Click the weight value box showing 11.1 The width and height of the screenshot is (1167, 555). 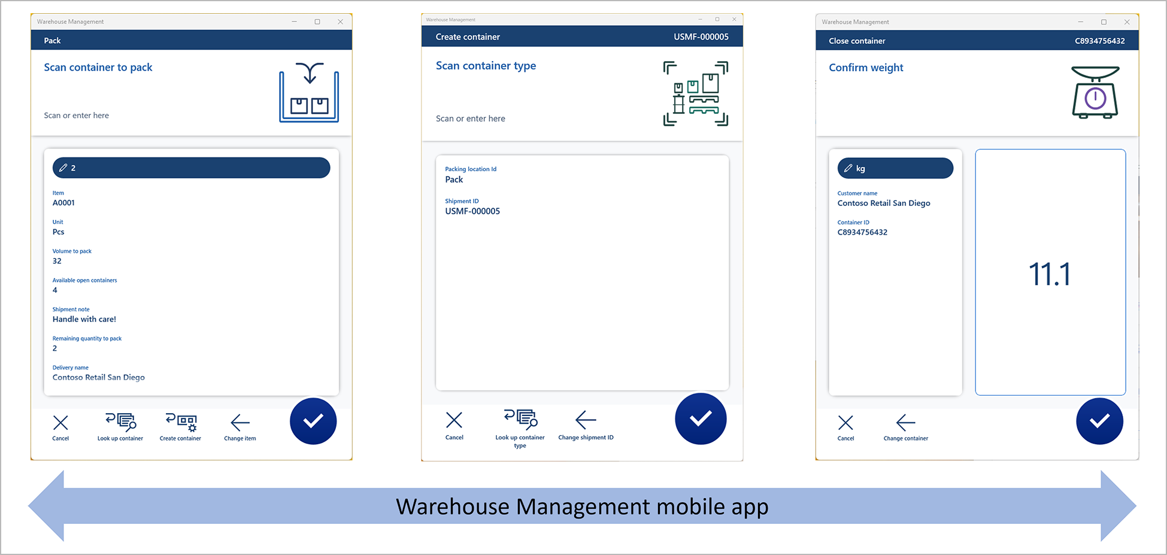click(x=1050, y=272)
